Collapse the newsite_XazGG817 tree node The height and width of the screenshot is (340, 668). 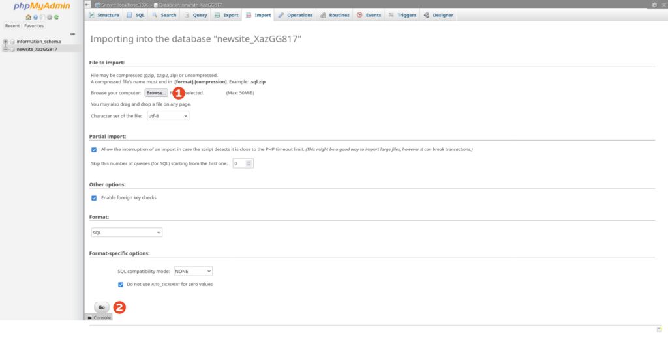pos(5,50)
